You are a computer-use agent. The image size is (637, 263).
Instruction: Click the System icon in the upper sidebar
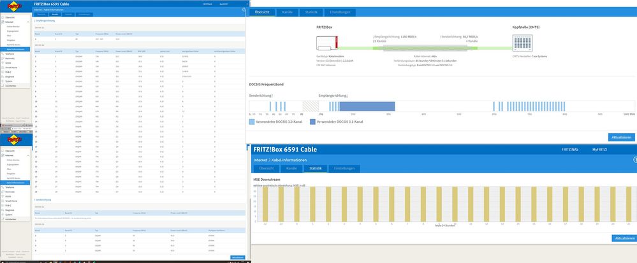tap(3, 81)
